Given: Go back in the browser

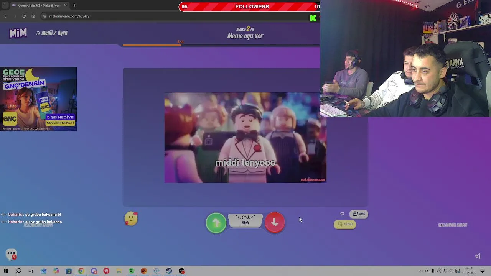Looking at the screenshot, I should pyautogui.click(x=5, y=16).
